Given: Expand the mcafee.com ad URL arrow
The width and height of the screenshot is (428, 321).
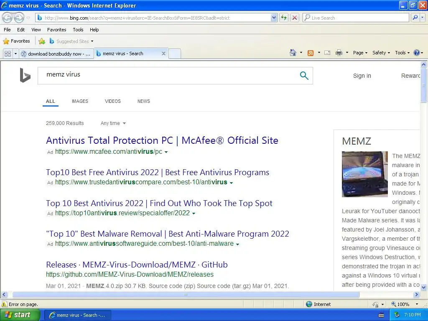Looking at the screenshot, I should click(x=166, y=152).
